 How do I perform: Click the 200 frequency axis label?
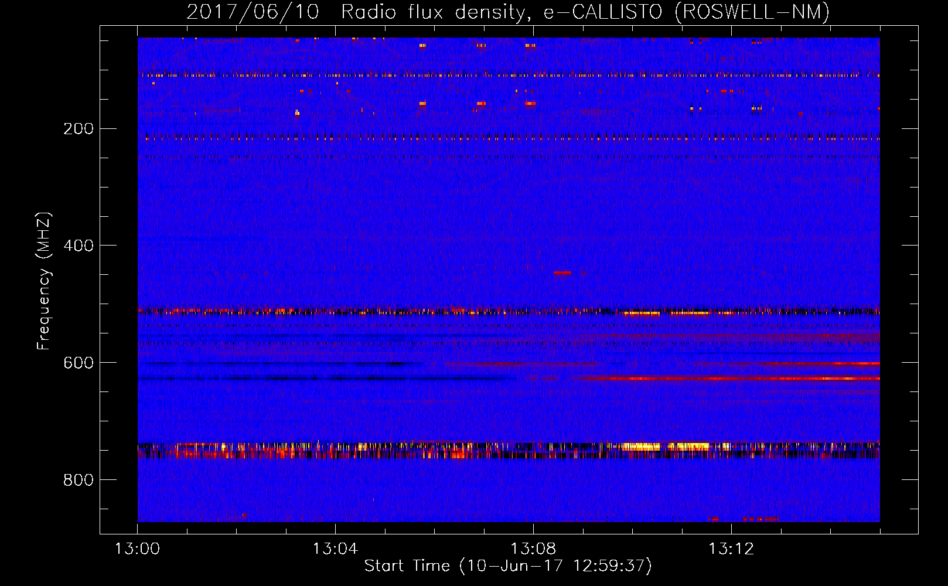coord(79,129)
